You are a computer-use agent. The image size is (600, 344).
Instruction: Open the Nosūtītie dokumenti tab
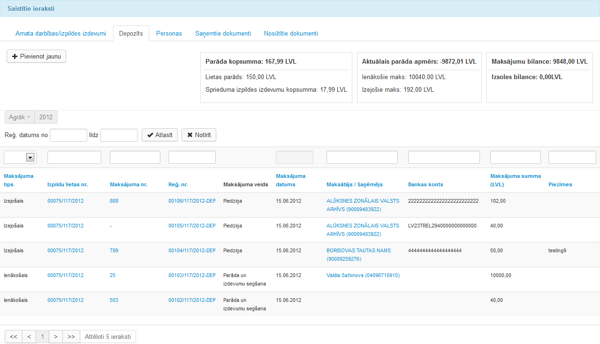coord(291,34)
